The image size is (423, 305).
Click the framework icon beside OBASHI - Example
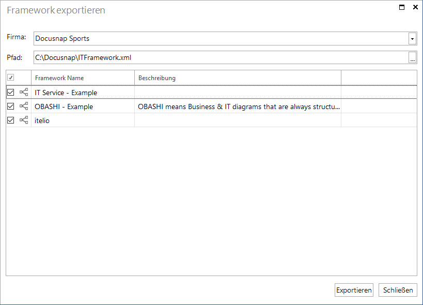[24, 106]
